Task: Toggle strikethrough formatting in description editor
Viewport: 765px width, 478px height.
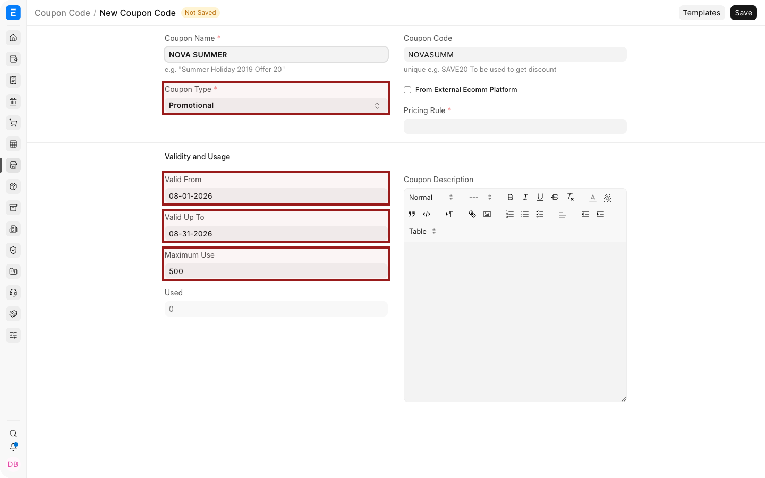Action: coord(555,197)
